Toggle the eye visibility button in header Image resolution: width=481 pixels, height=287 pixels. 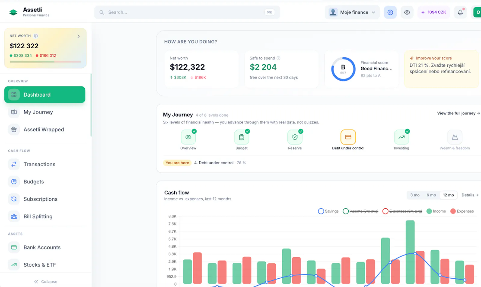407,12
